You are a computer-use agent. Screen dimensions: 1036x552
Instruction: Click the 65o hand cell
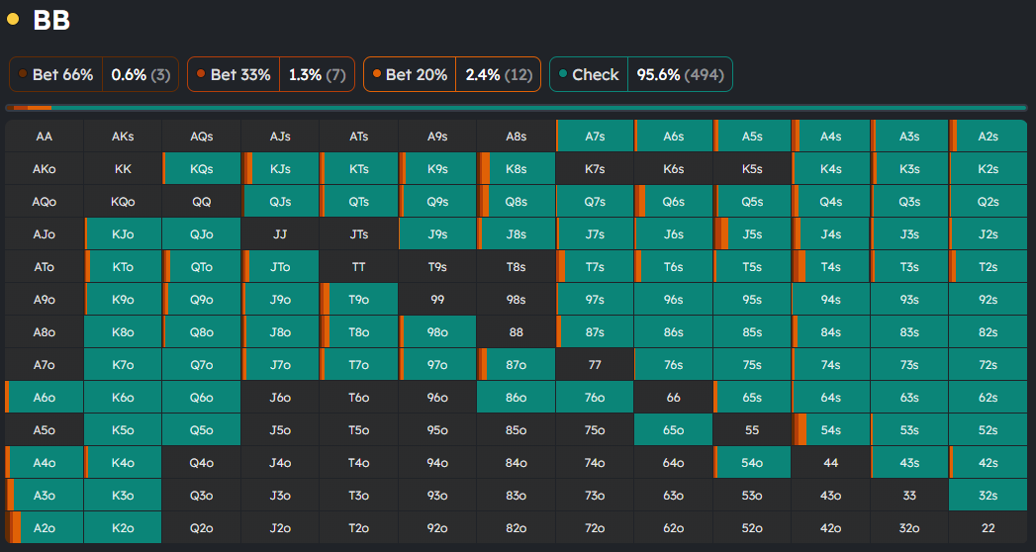click(x=673, y=430)
